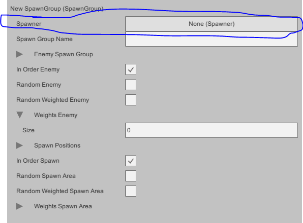This screenshot has width=303, height=223.
Task: Click the Weights Enemy Size field
Action: tap(211, 130)
